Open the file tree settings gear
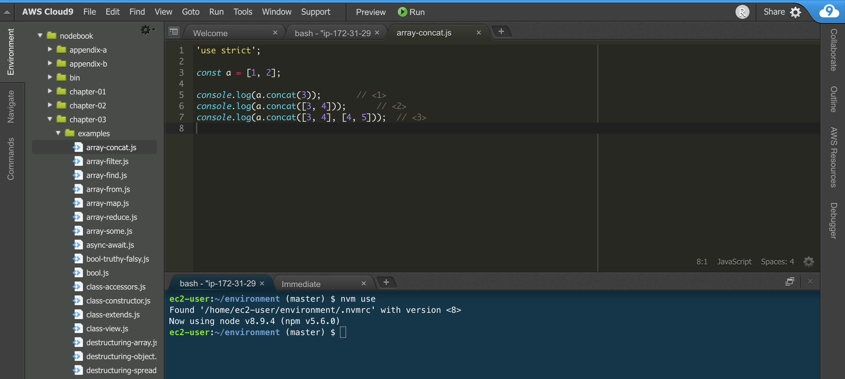The image size is (845, 379). (146, 30)
